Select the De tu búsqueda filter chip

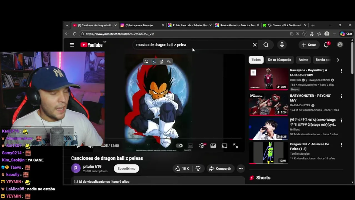pos(279,60)
